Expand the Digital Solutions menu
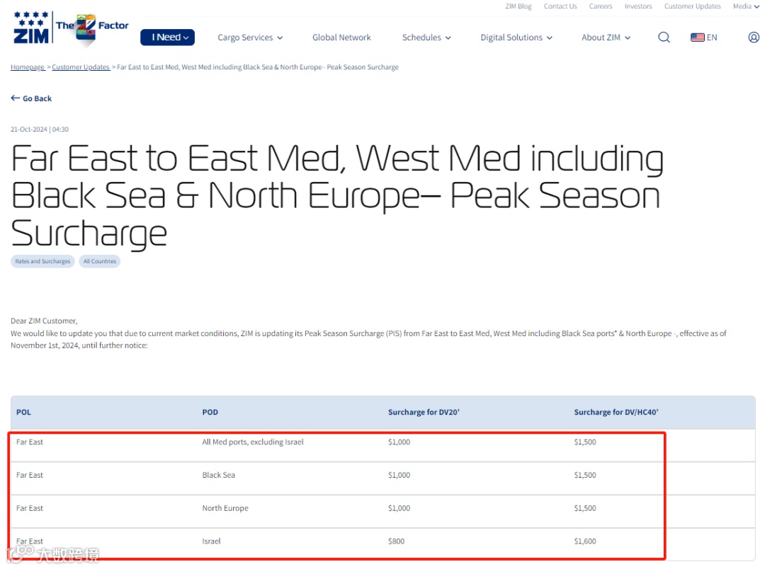Screen dimensions: 765x569 (516, 38)
